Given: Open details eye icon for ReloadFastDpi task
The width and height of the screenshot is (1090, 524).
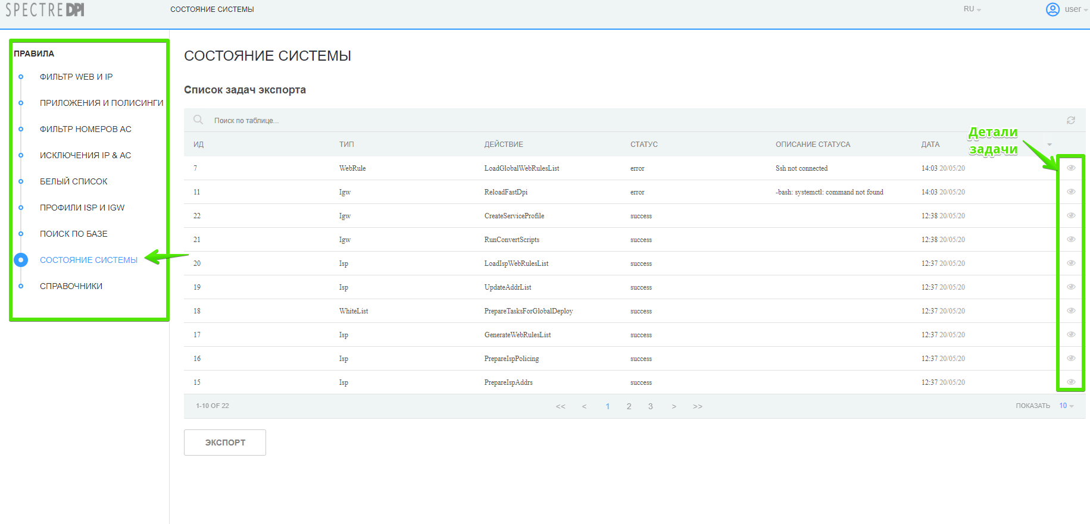Looking at the screenshot, I should pos(1070,192).
